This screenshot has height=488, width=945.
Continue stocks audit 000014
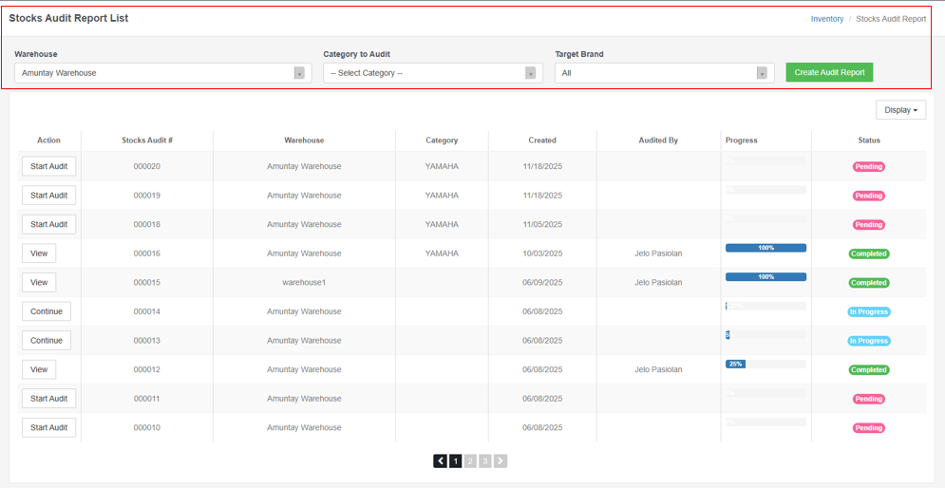[47, 311]
